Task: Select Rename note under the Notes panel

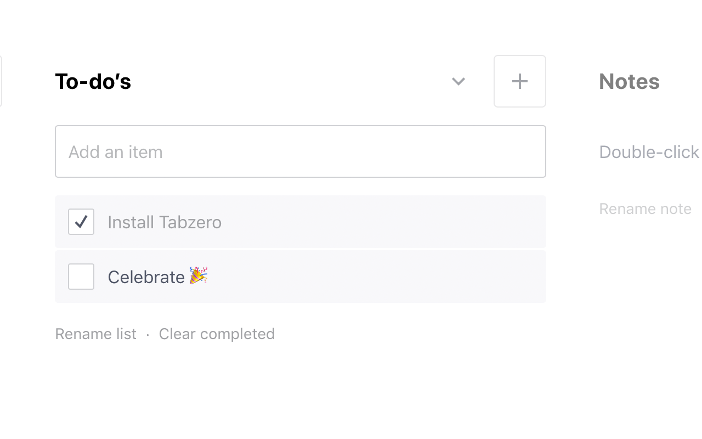Action: (x=645, y=209)
